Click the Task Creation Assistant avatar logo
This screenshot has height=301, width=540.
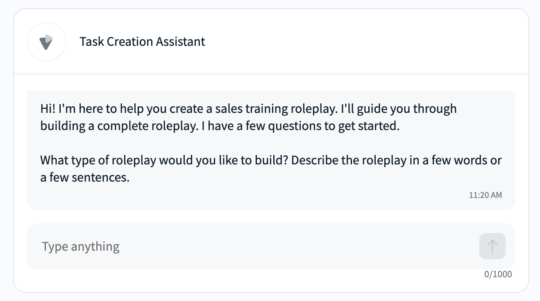point(46,42)
